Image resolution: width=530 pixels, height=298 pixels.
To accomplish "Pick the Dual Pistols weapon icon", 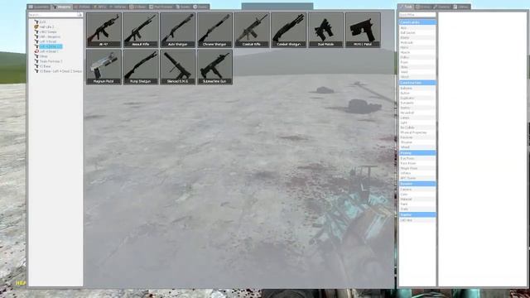I will pyautogui.click(x=325, y=30).
